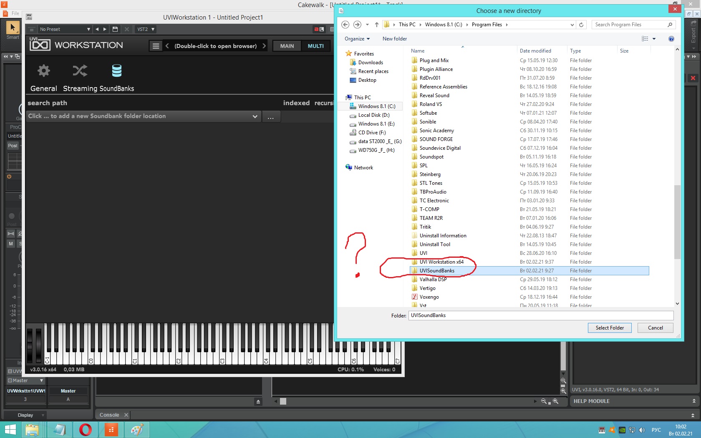Click the modulation wheel on the keyboard
Image resolution: width=701 pixels, height=438 pixels.
38,346
